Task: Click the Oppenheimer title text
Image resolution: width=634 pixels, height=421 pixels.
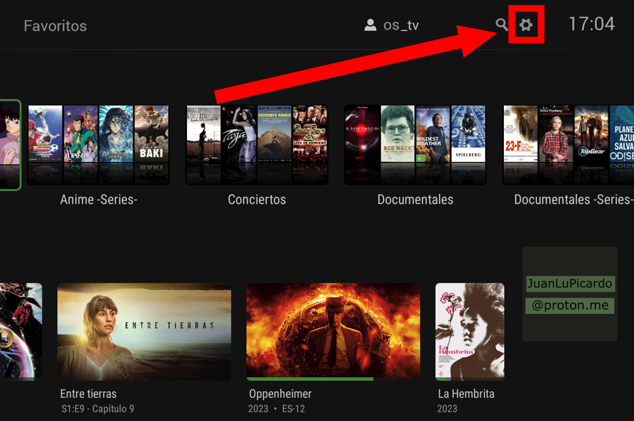Action: click(280, 393)
